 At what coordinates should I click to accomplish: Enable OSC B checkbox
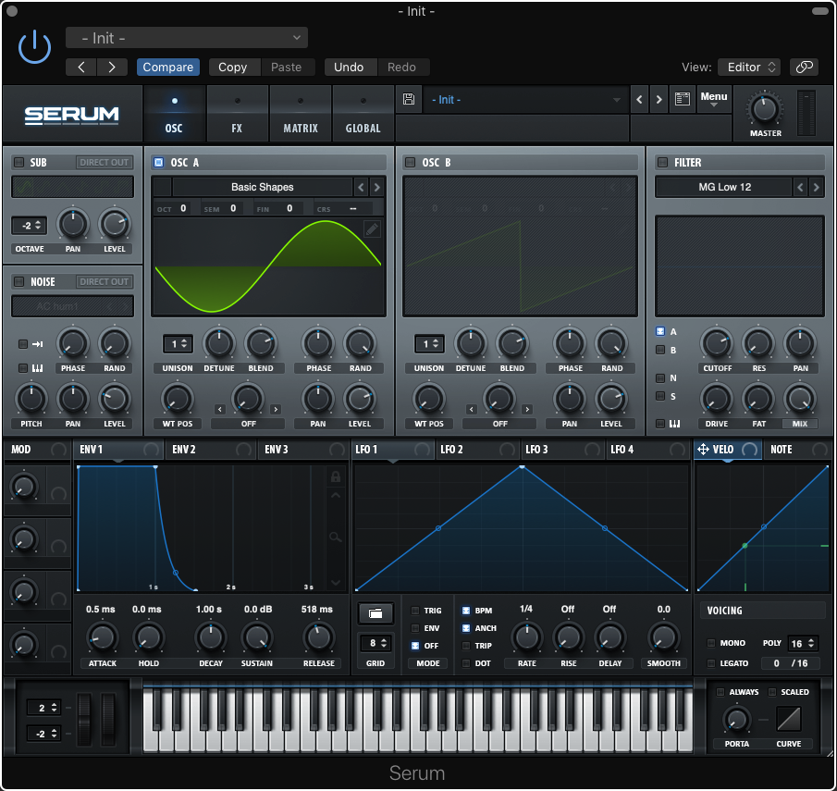tap(410, 163)
